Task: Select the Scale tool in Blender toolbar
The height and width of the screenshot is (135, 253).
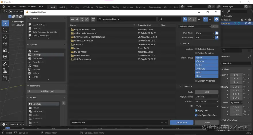Action: point(5,50)
